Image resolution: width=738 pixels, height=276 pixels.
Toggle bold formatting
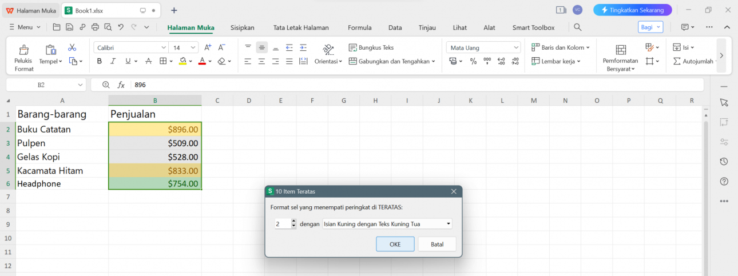99,61
